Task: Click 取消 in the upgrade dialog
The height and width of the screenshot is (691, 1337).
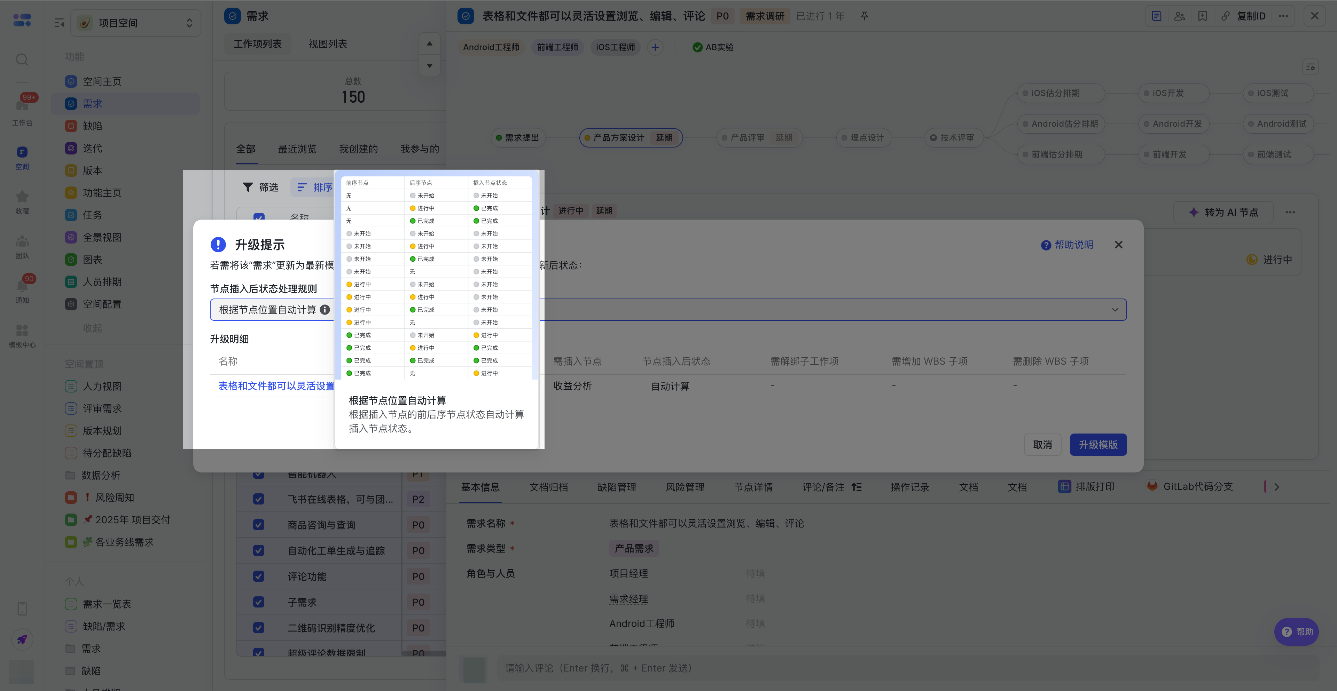Action: tap(1042, 445)
